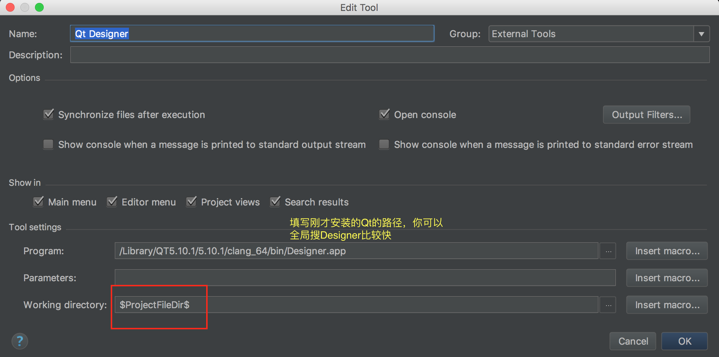
Task: Click the empty Parameters field
Action: (x=365, y=278)
